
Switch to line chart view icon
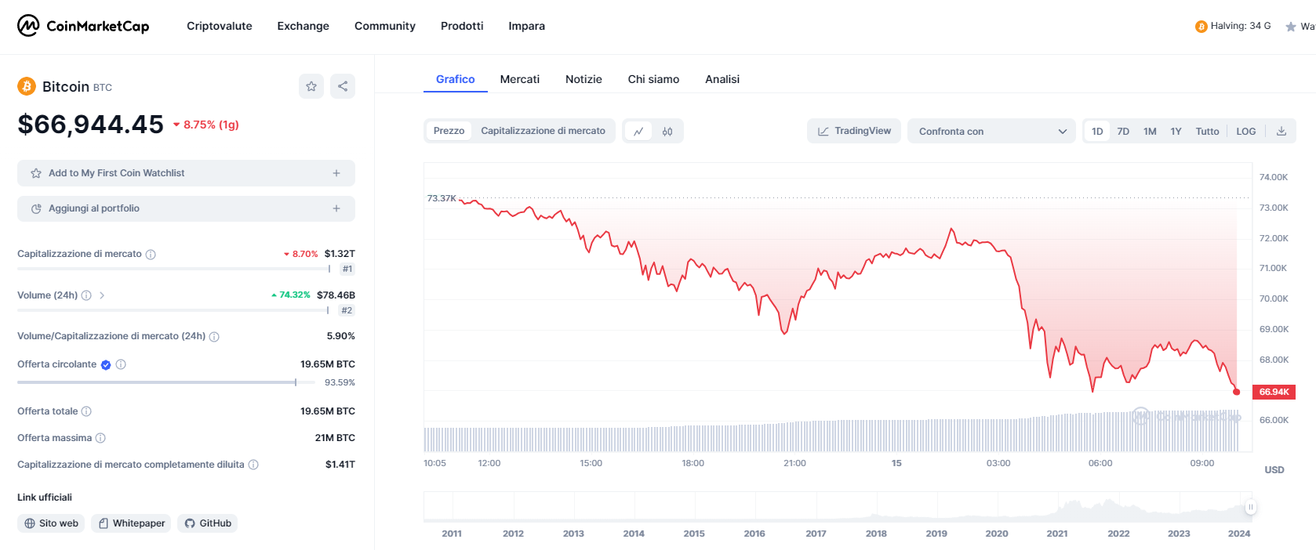pyautogui.click(x=638, y=132)
